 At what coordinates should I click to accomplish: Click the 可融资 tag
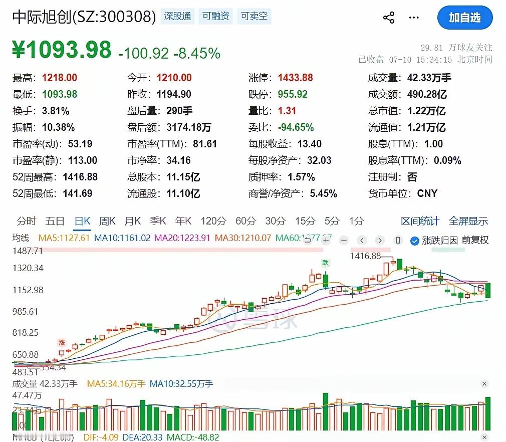[215, 16]
